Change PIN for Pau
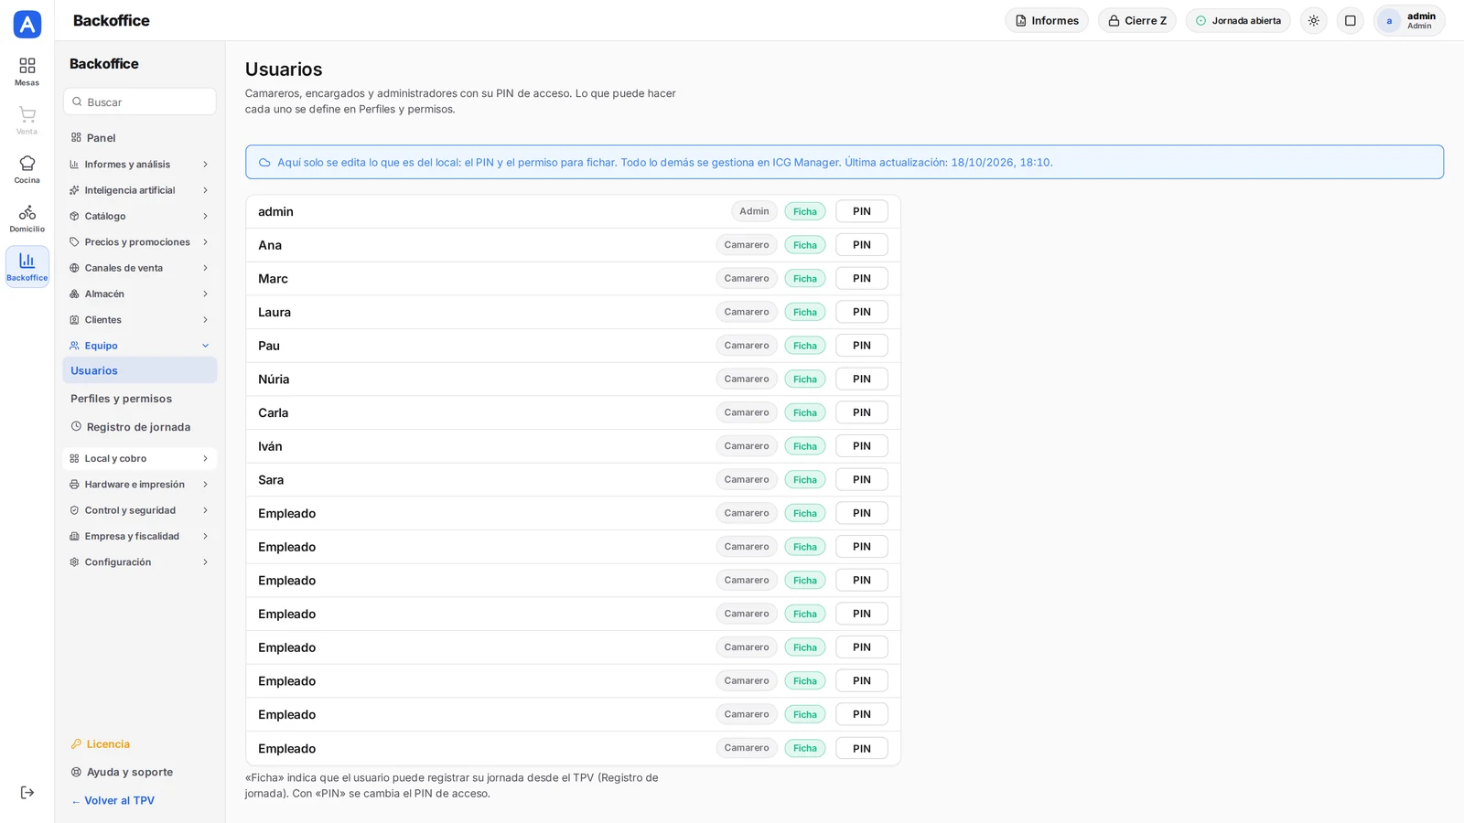Image resolution: width=1464 pixels, height=823 pixels. coord(862,346)
